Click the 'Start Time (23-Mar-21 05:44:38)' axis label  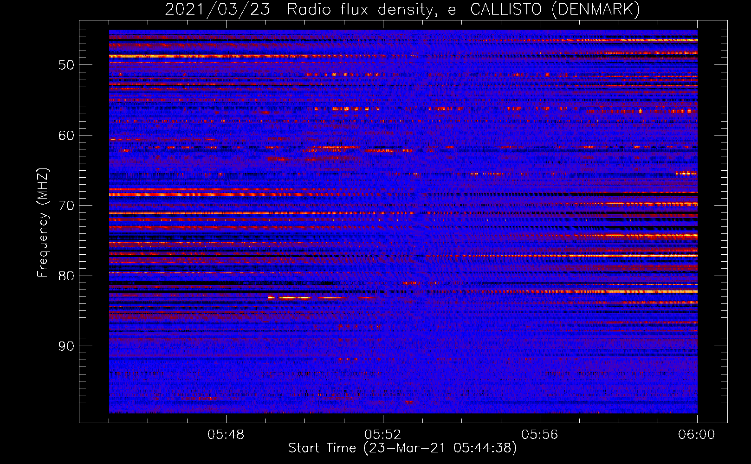[402, 448]
